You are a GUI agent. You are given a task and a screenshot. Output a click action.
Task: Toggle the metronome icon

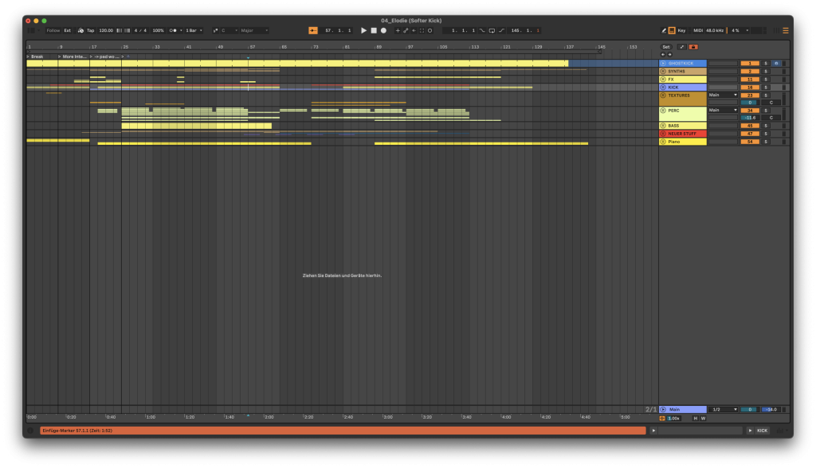174,30
